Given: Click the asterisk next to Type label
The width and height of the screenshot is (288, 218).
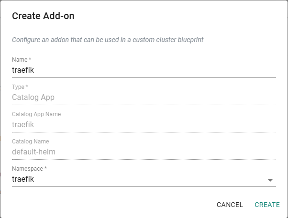Looking at the screenshot, I should click(27, 87).
